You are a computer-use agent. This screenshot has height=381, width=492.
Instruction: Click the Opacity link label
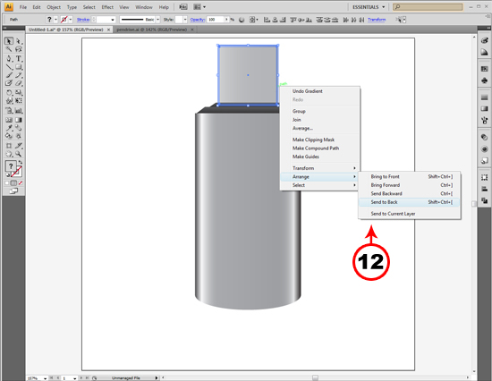(198, 20)
